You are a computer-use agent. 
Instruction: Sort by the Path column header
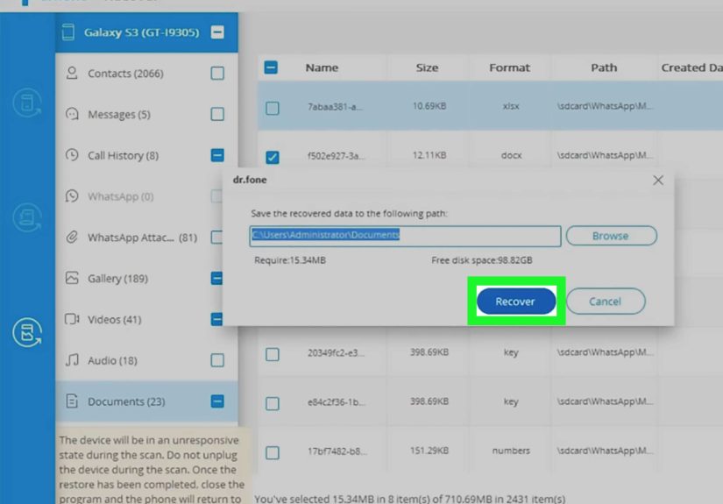point(604,67)
